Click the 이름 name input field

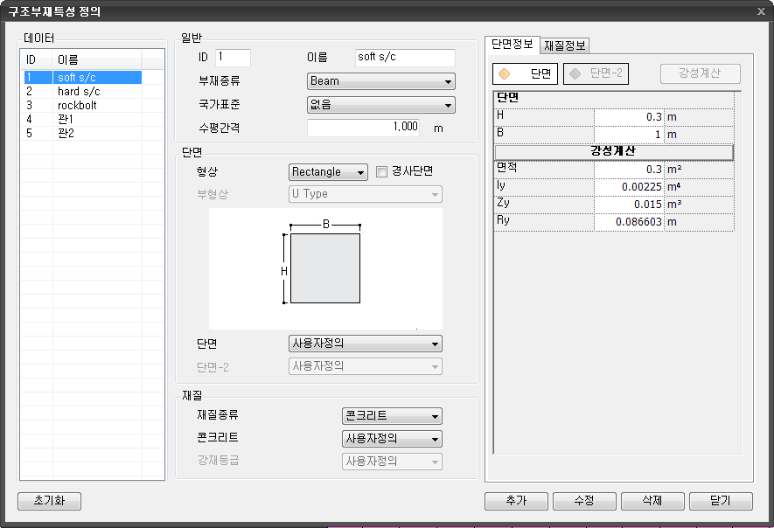coord(406,58)
